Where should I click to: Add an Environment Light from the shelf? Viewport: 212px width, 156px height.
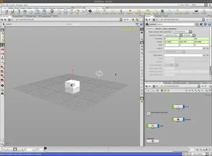coord(148,12)
